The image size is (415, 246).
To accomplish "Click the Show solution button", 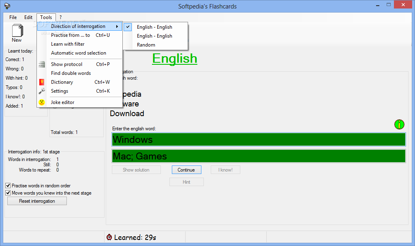I will tap(136, 170).
